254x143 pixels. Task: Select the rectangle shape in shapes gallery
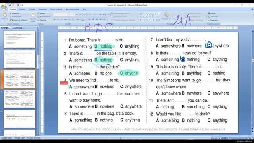[x=150, y=14]
